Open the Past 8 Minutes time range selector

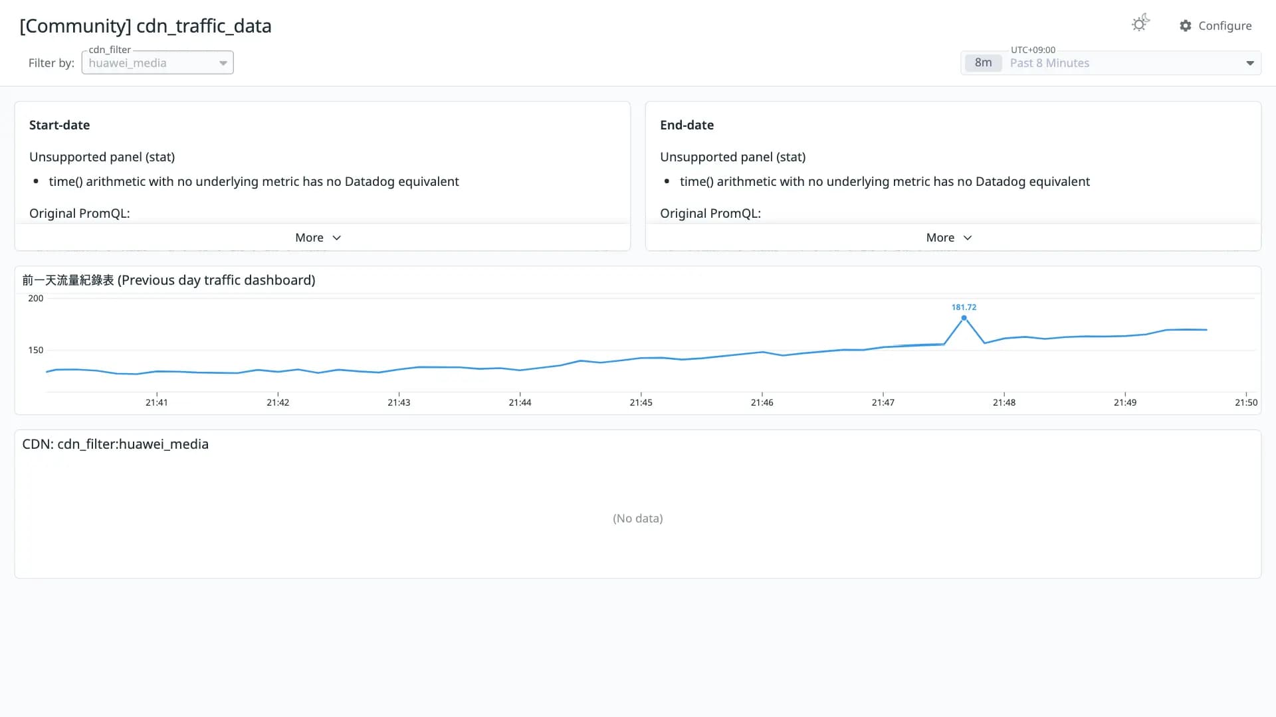pos(1111,63)
